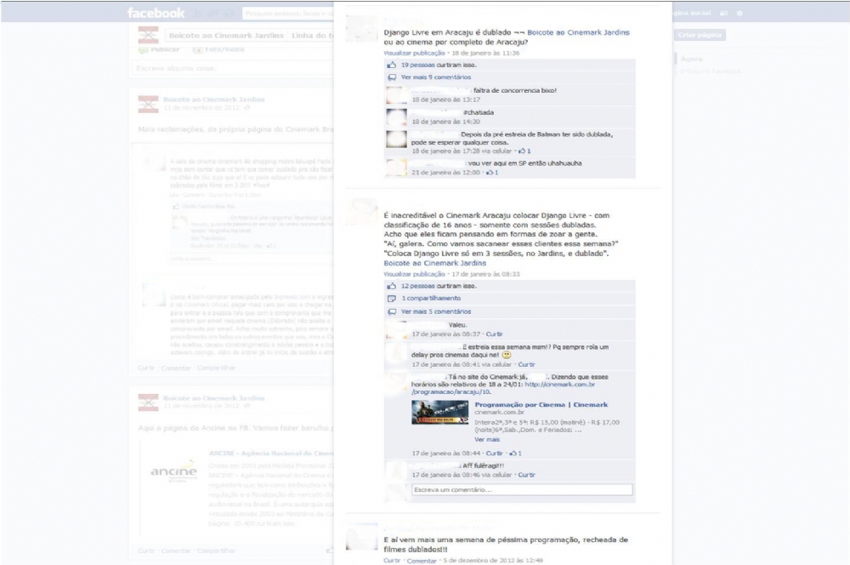
Task: Open Visualizar publicação dated 18 de janeiro
Action: tap(414, 53)
